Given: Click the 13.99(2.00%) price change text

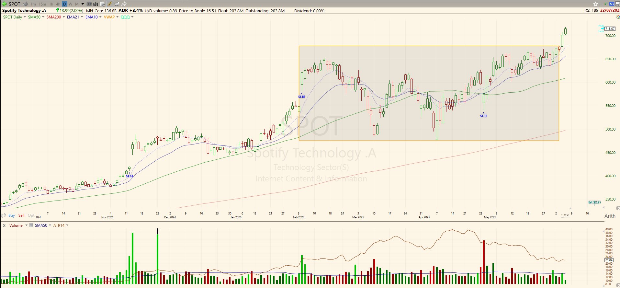Looking at the screenshot, I should pyautogui.click(x=71, y=10).
